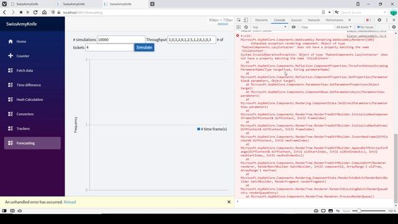Click the console Filter field
The image size is (398, 224).
[317, 27]
